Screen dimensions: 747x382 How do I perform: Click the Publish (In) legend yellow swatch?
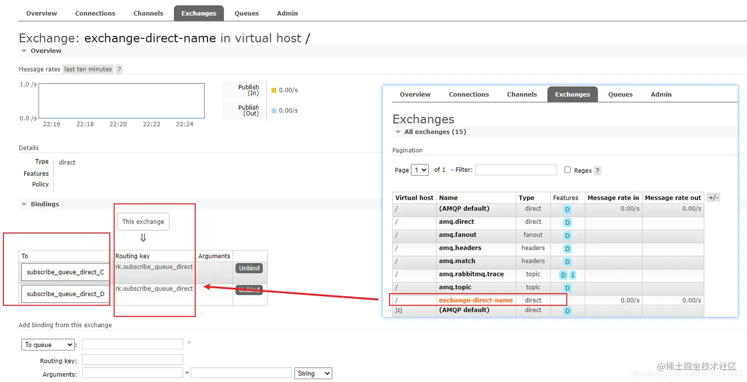click(x=274, y=90)
